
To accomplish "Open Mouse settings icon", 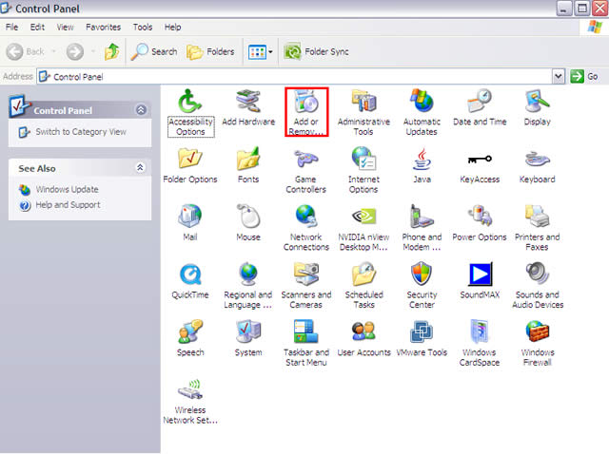I will (248, 223).
